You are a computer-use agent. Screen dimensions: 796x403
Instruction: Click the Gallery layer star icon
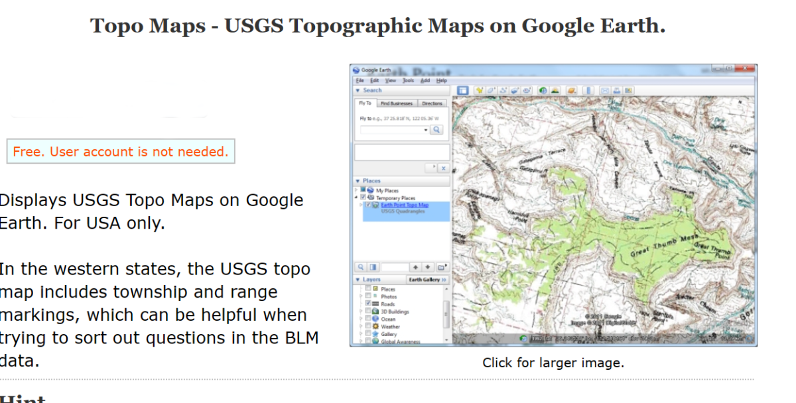375,334
